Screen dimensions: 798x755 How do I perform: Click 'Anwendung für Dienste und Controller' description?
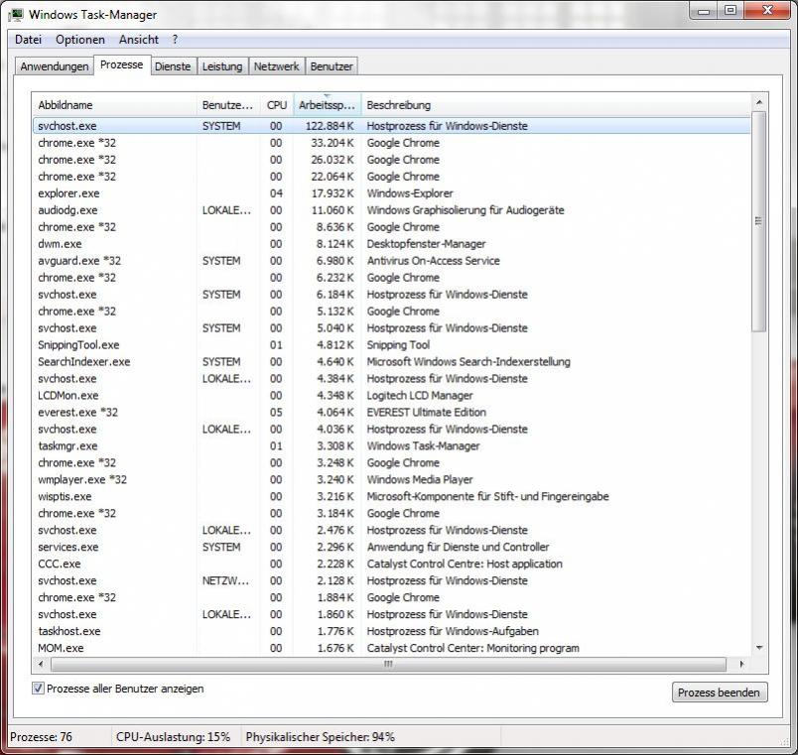[x=458, y=547]
